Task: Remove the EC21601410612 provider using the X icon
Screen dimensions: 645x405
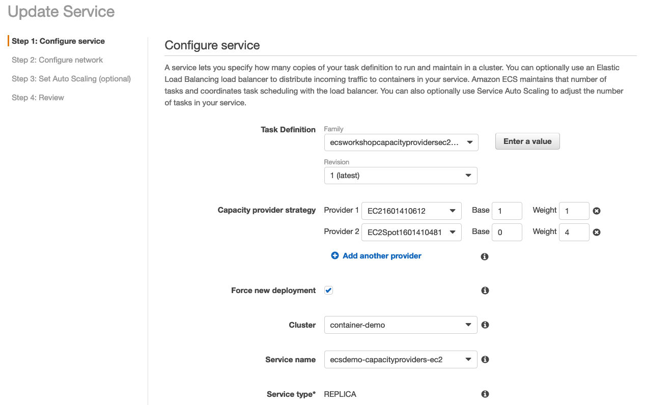Action: point(596,210)
